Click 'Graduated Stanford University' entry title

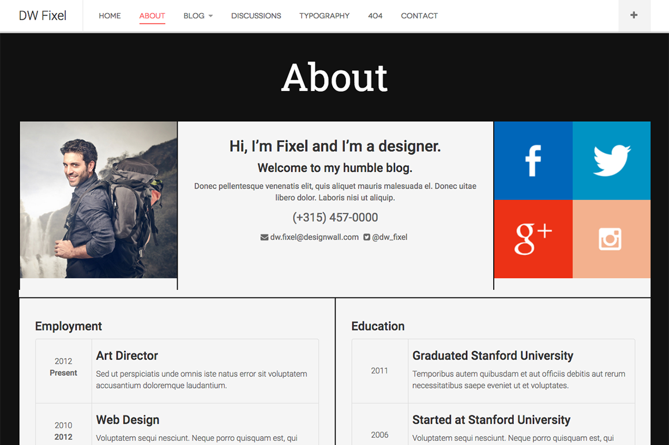493,356
